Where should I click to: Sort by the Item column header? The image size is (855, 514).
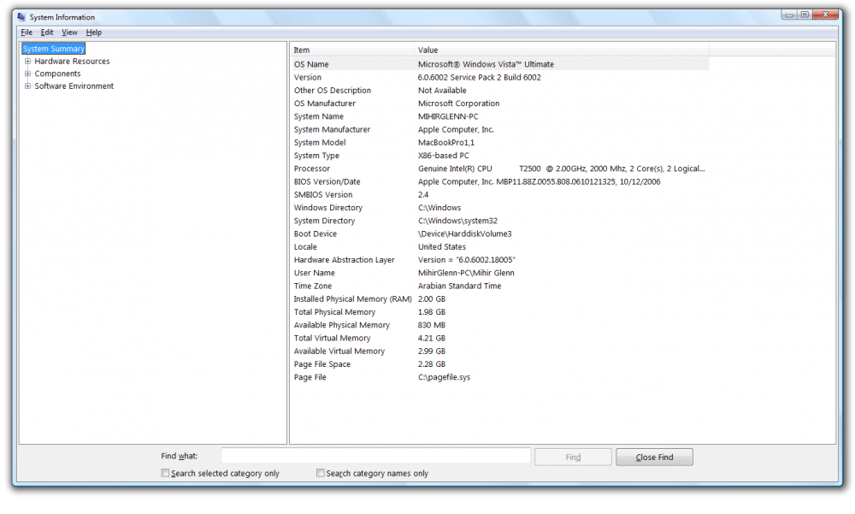tap(351, 50)
